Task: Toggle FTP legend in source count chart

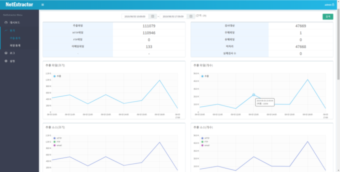Action: point(203,142)
